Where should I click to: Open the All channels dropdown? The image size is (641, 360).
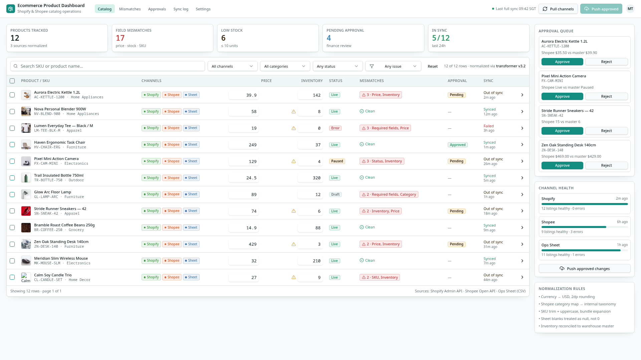[x=232, y=66]
